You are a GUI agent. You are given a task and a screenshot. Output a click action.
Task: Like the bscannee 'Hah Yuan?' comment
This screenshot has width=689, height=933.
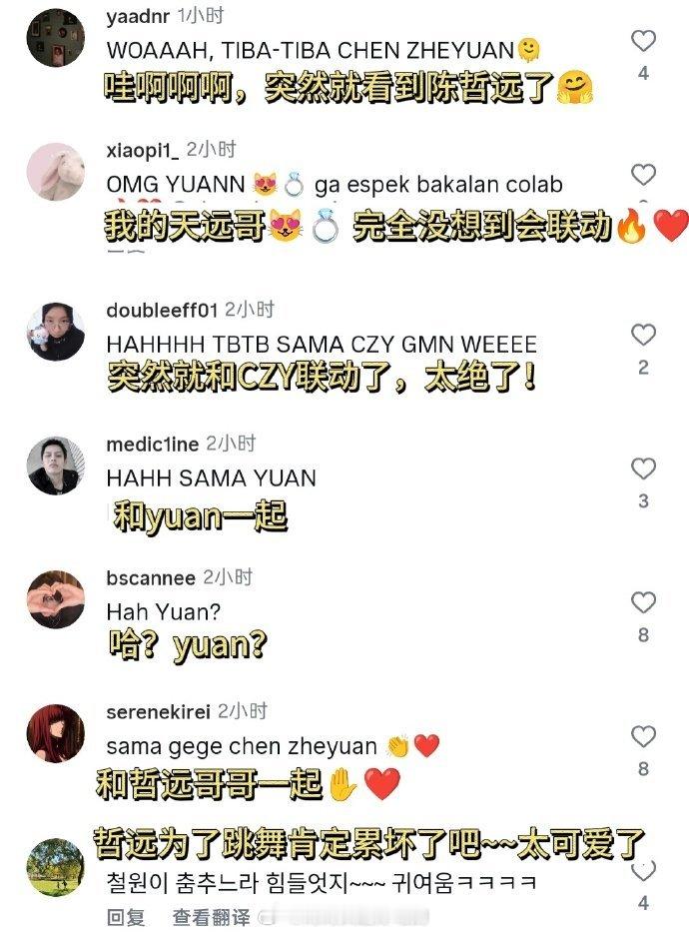tap(643, 602)
